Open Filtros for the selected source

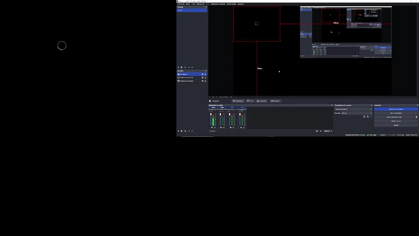pyautogui.click(x=250, y=101)
